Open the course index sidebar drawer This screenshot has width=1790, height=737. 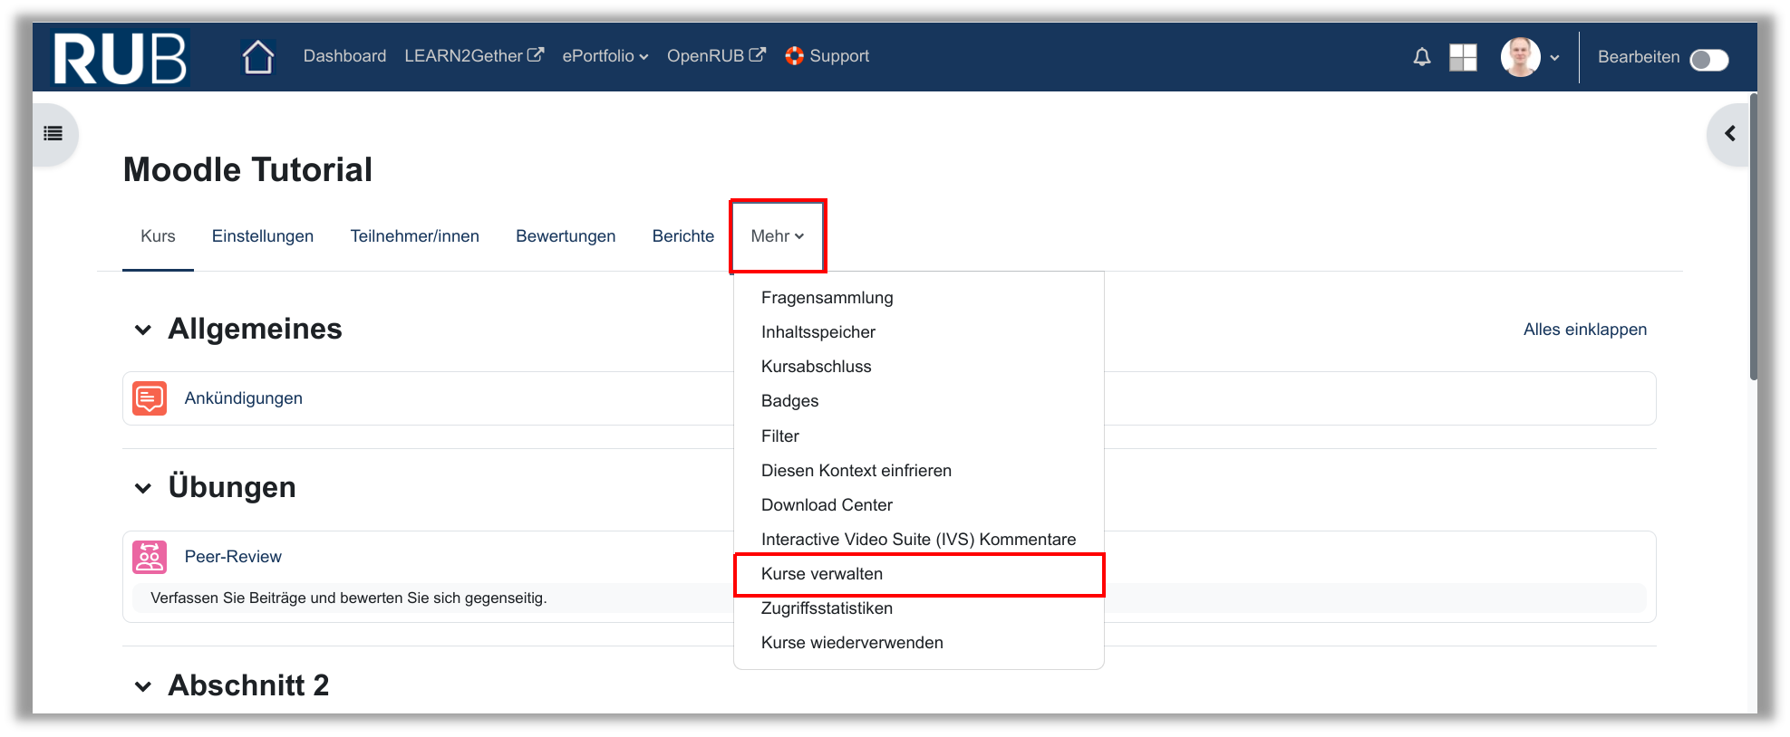(x=53, y=134)
